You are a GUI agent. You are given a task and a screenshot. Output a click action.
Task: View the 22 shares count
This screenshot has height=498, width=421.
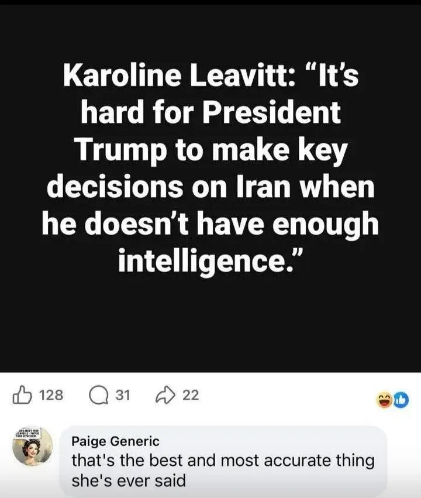coord(191,396)
